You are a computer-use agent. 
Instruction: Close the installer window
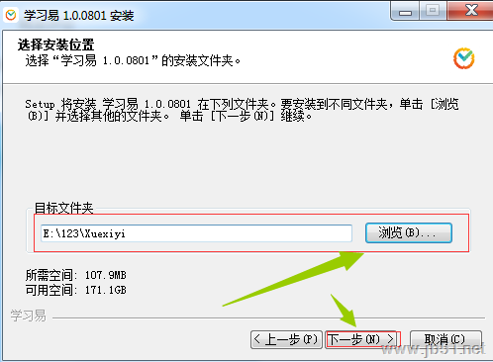[470, 11]
